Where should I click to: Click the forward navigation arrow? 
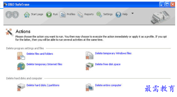(x=15, y=15)
